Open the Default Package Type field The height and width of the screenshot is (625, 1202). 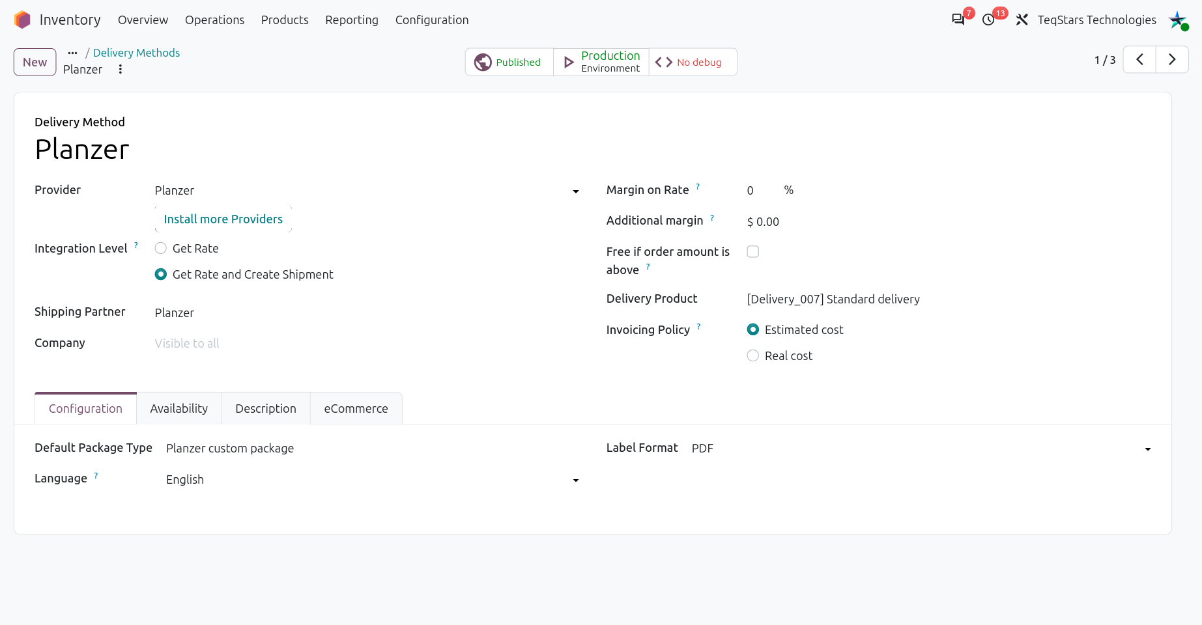373,448
